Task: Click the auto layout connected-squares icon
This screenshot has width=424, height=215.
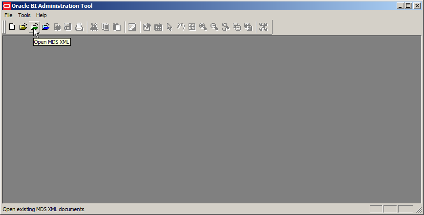Action: coord(263,27)
